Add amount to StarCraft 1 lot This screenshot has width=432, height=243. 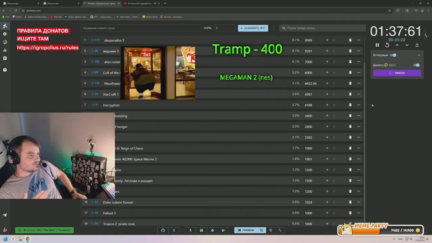point(327,94)
